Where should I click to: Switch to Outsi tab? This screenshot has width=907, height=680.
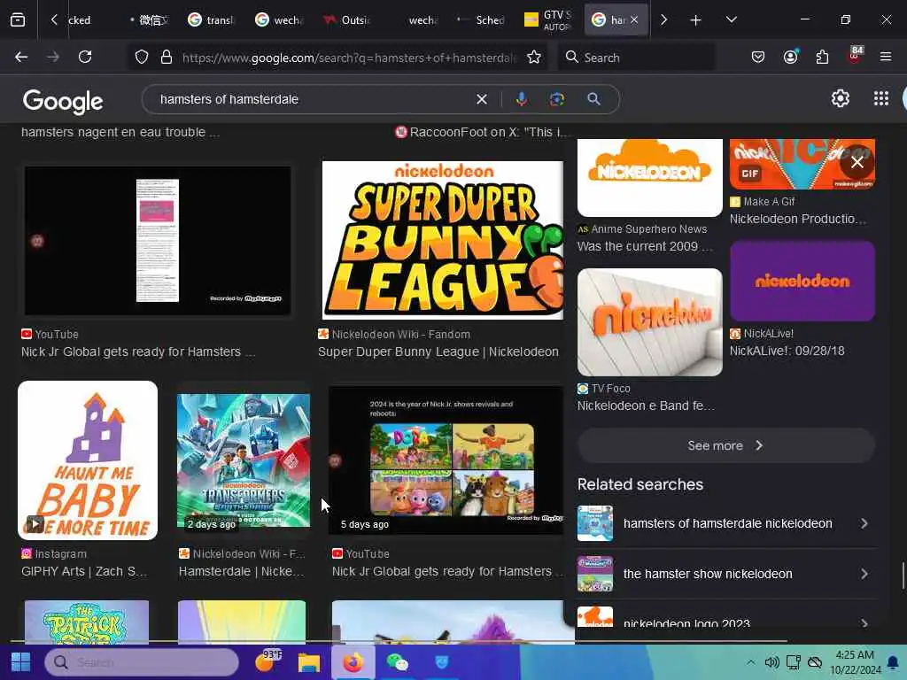pyautogui.click(x=346, y=20)
